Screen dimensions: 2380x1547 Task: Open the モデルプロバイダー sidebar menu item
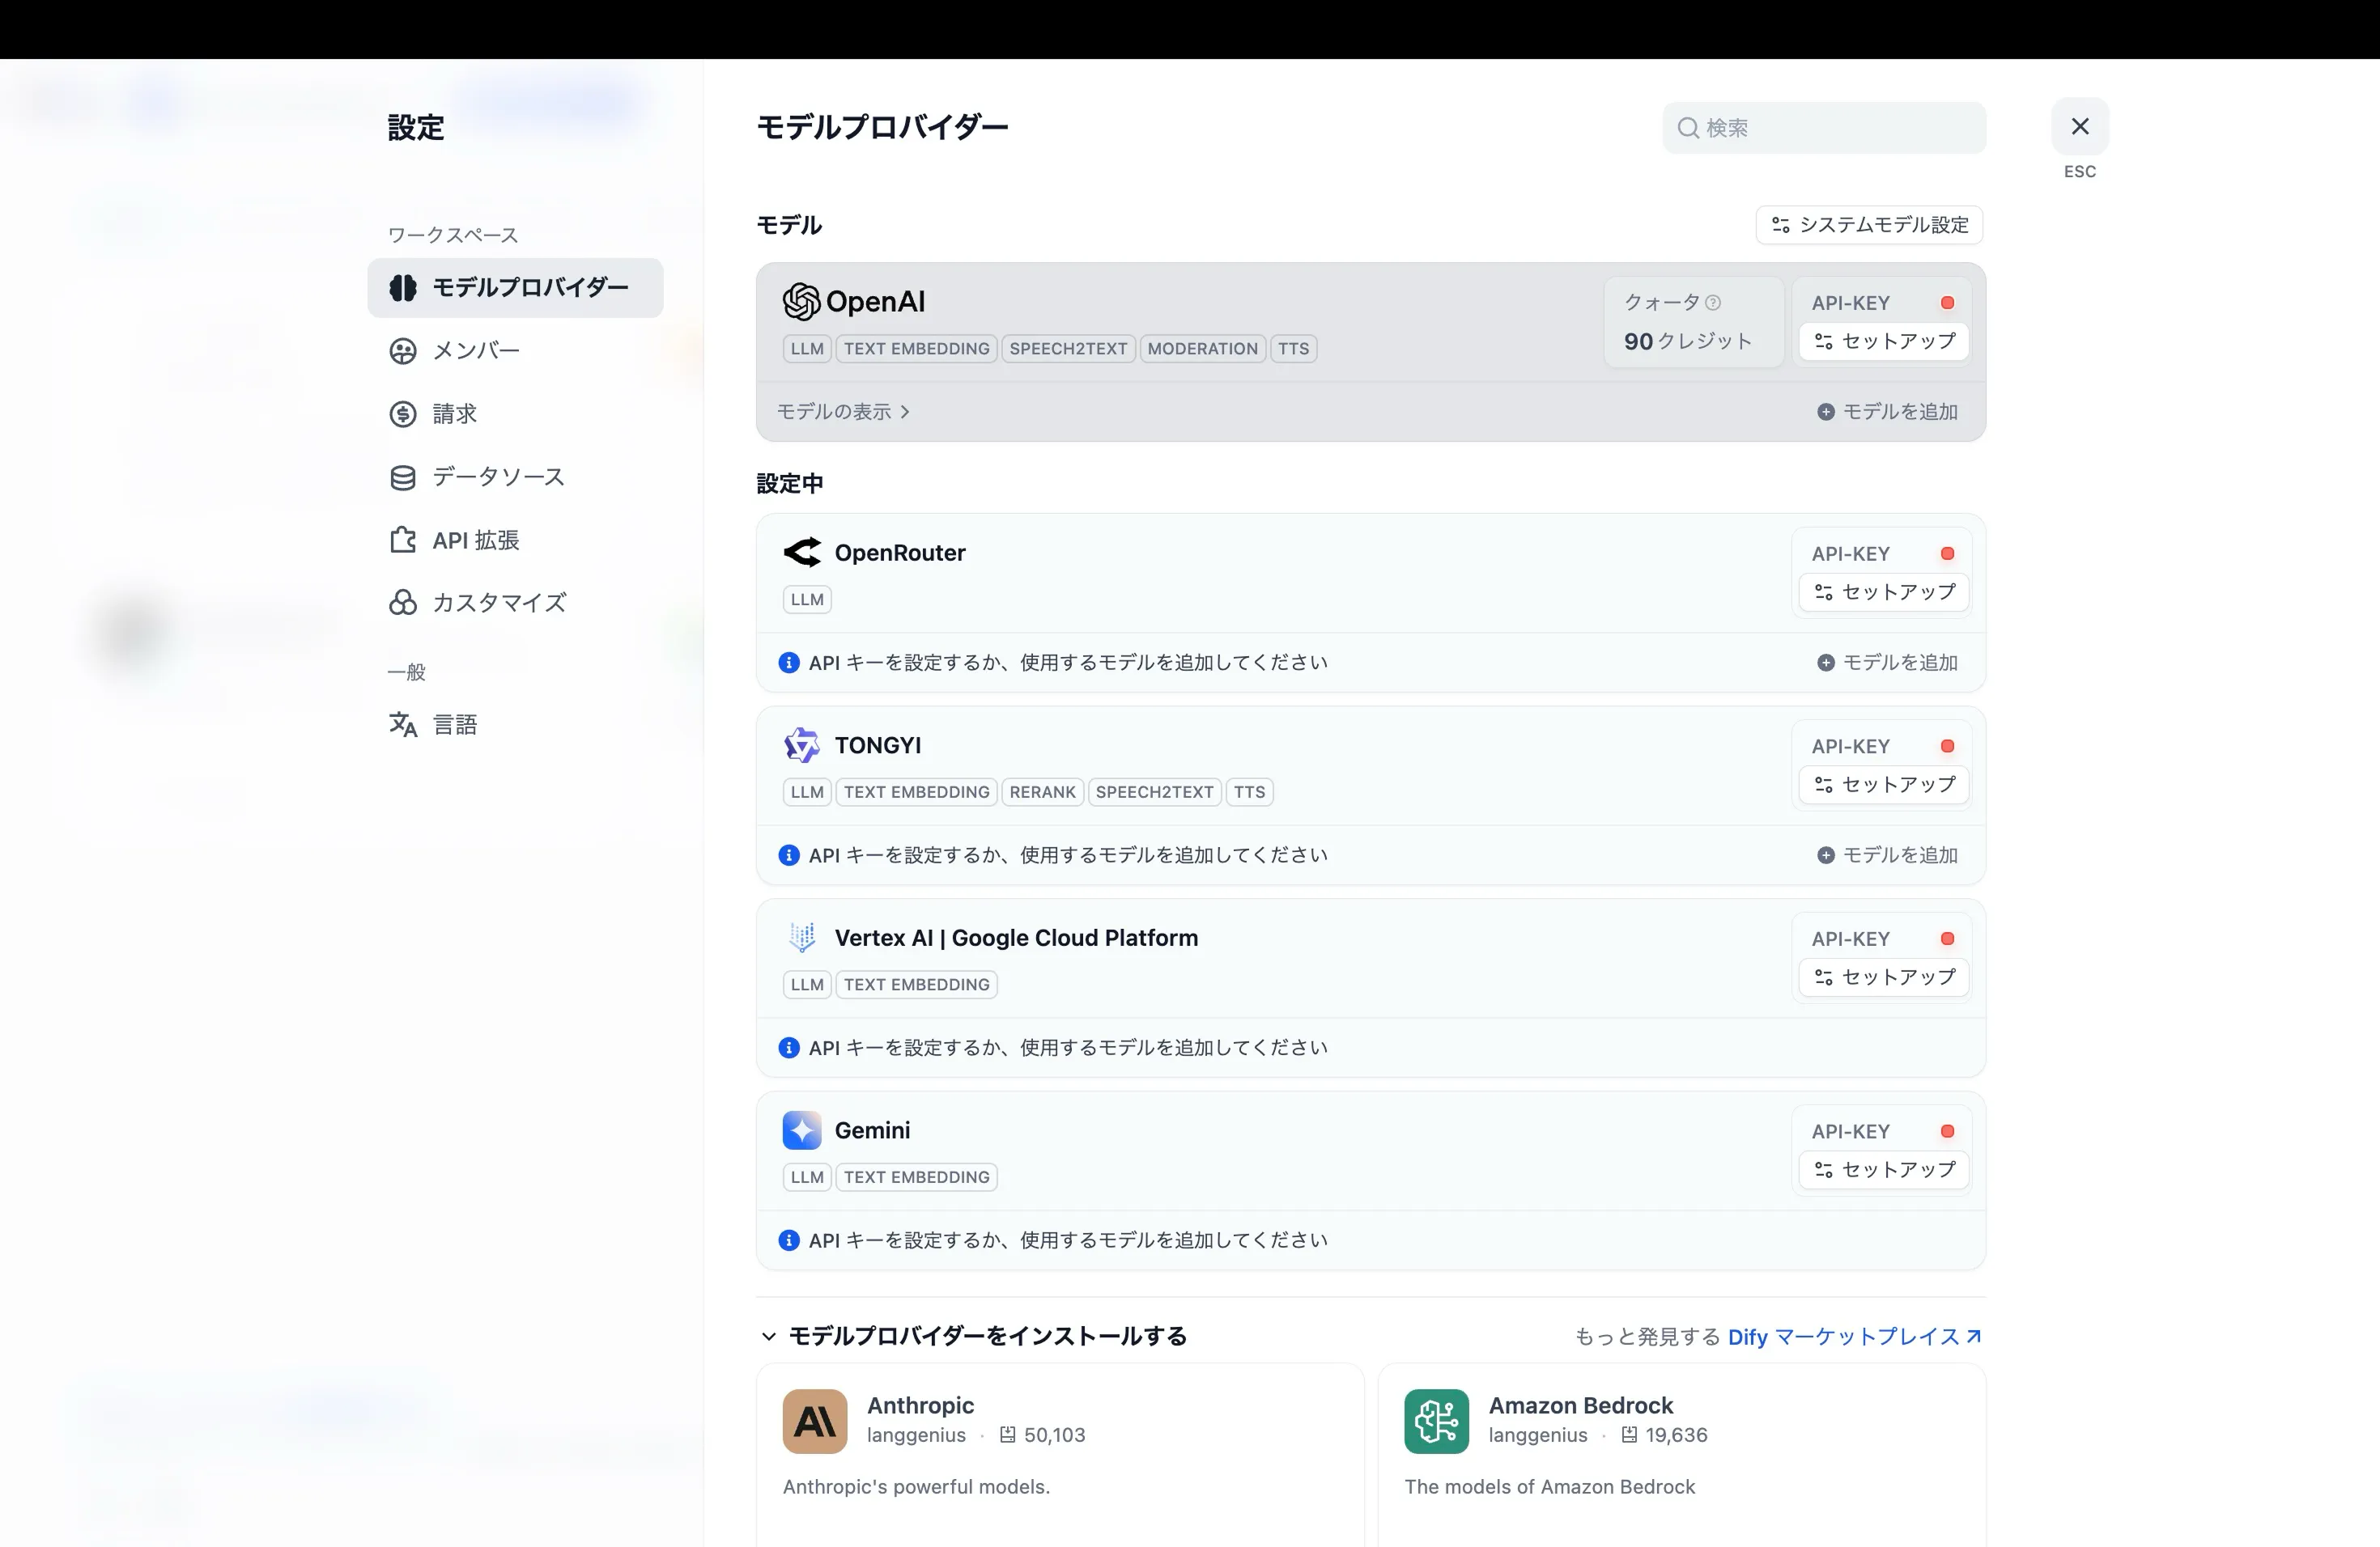click(x=515, y=288)
